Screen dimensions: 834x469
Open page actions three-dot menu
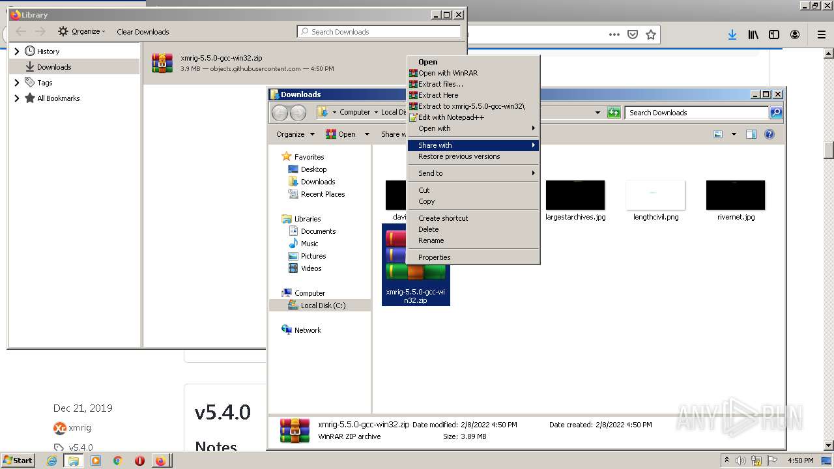(x=614, y=35)
